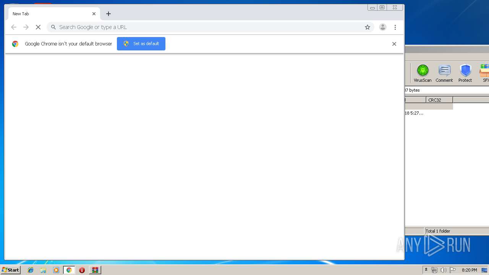Open Windows Explorer from taskbar
Screen dimensions: 489x275
click(43, 270)
